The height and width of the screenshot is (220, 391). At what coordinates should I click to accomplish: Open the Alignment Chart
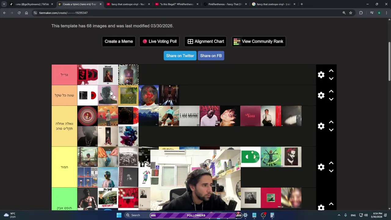point(206,42)
